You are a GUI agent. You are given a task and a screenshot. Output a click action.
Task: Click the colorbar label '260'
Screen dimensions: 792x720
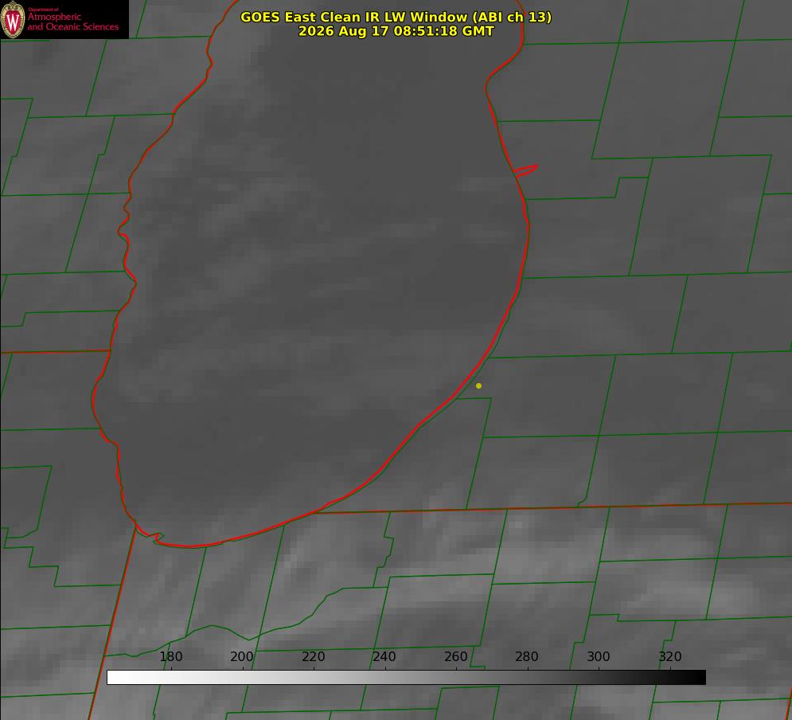(x=455, y=656)
